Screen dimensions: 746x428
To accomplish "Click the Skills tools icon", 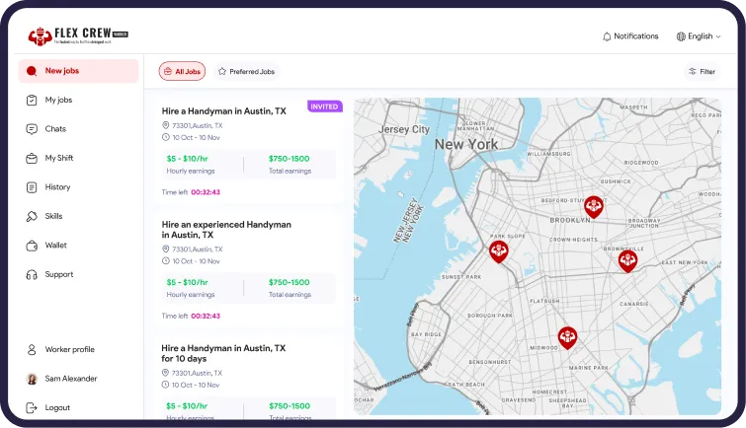I will coord(33,216).
